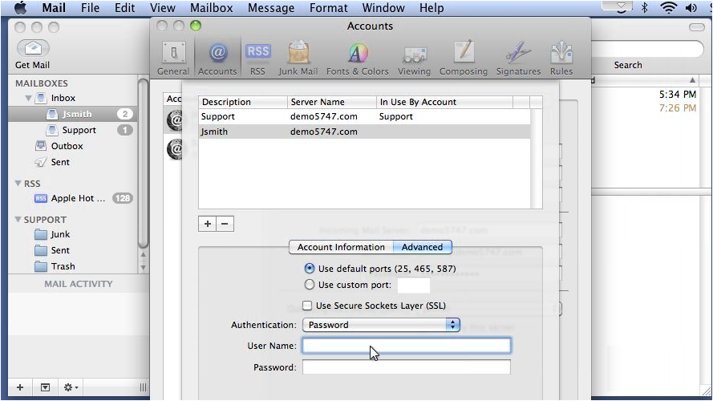Click the sidebar scrollbar thumb

[x=143, y=164]
